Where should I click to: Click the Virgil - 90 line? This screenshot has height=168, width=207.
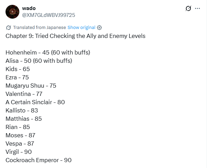pyautogui.click(x=19, y=152)
